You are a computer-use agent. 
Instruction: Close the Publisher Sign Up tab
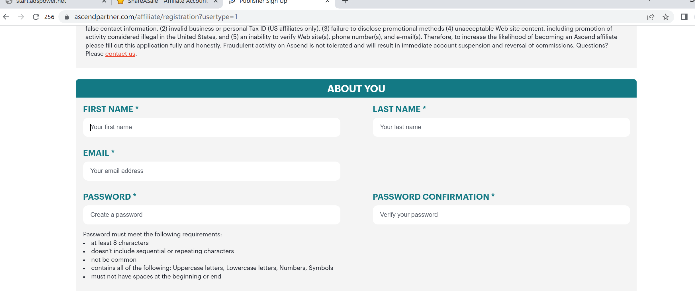tap(327, 2)
